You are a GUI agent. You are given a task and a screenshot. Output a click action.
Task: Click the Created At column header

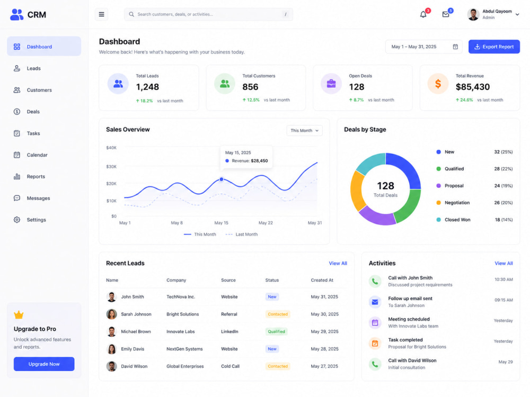(x=322, y=280)
